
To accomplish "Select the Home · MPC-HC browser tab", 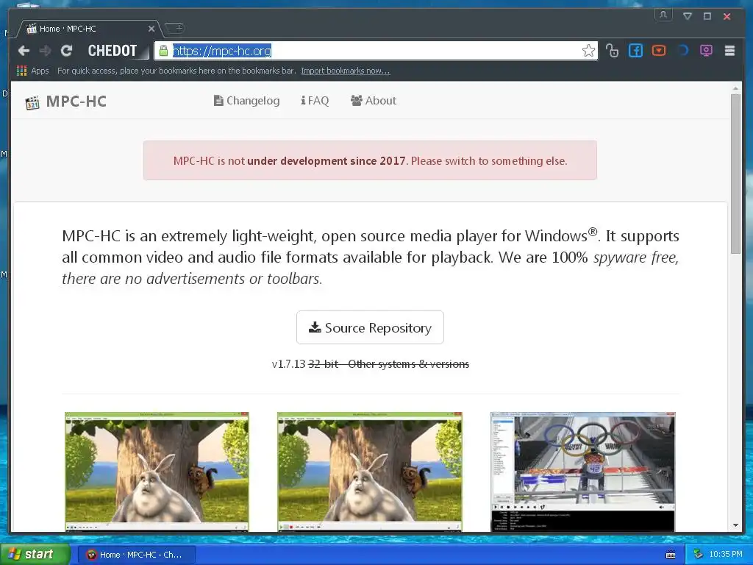I will tap(89, 29).
